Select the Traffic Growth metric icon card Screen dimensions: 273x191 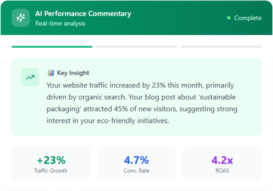click(51, 163)
